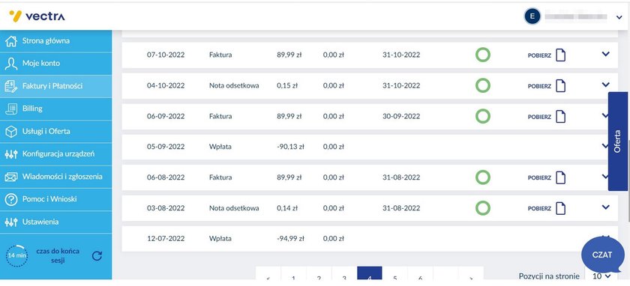Open the user account dropdown arrow

tap(619, 17)
